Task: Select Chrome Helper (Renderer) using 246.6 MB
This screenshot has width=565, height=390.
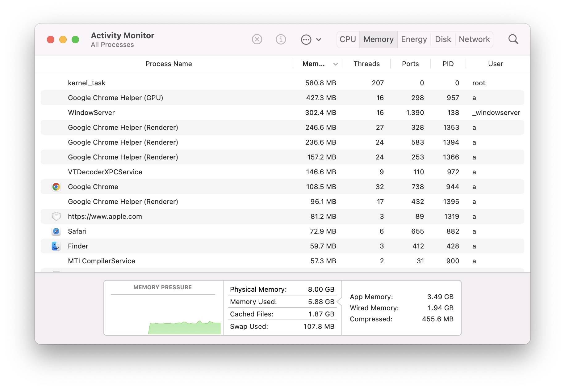Action: pyautogui.click(x=282, y=127)
